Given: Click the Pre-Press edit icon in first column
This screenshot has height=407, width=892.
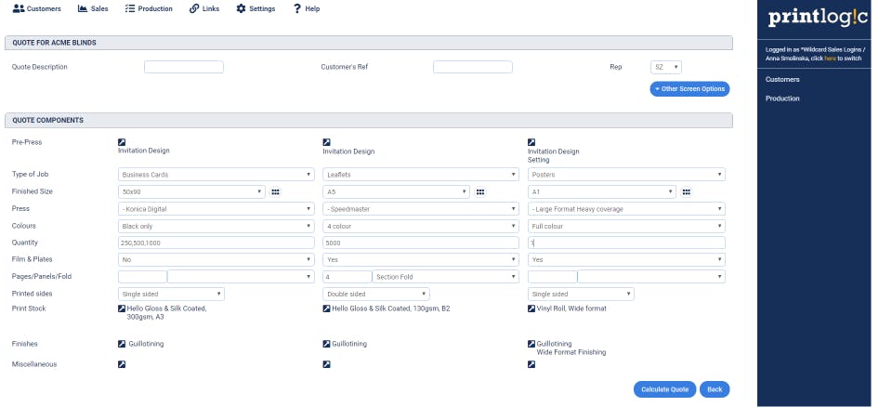Looking at the screenshot, I should [x=122, y=142].
